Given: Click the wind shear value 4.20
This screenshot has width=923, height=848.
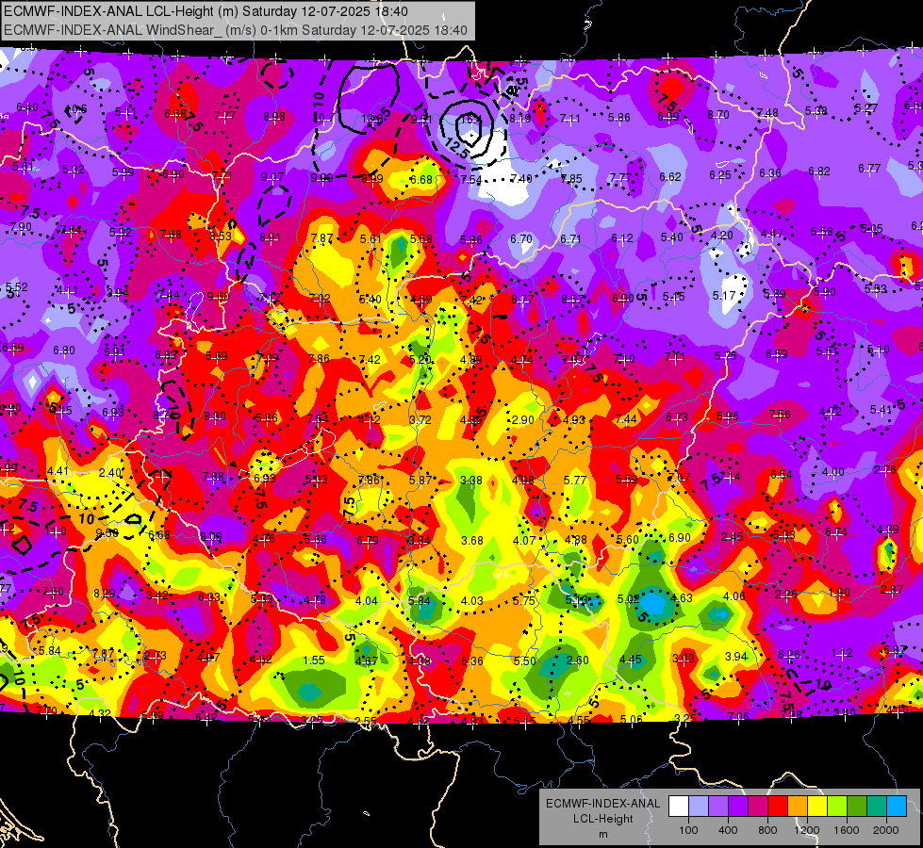Looking at the screenshot, I should click(x=721, y=236).
